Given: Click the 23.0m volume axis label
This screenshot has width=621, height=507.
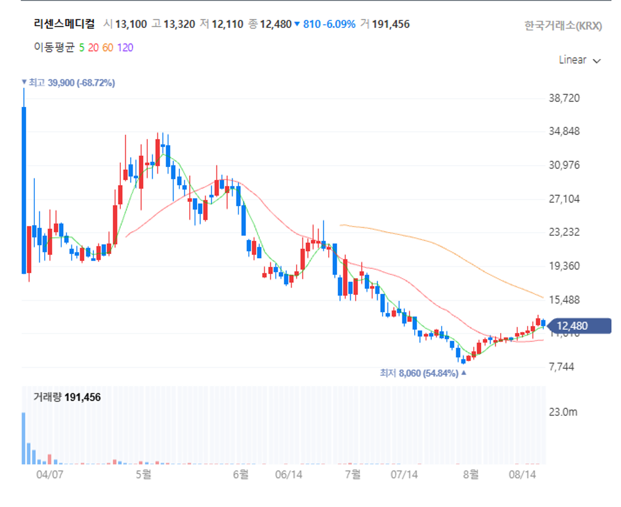Looking at the screenshot, I should click(563, 412).
